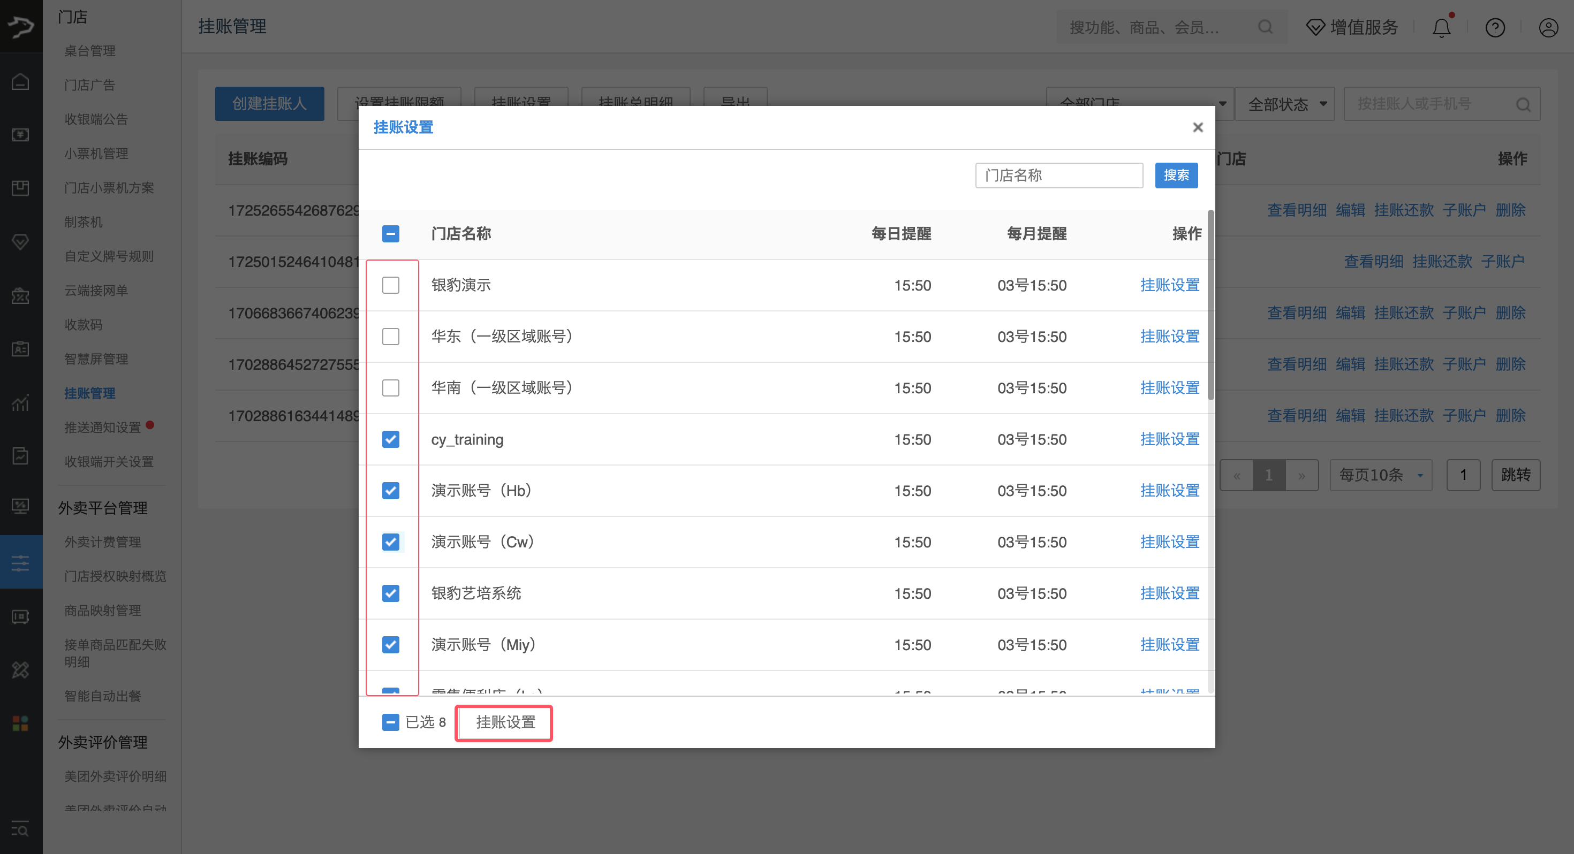The height and width of the screenshot is (854, 1574).
Task: Open the search icon at sidebar bottom
Action: [20, 829]
